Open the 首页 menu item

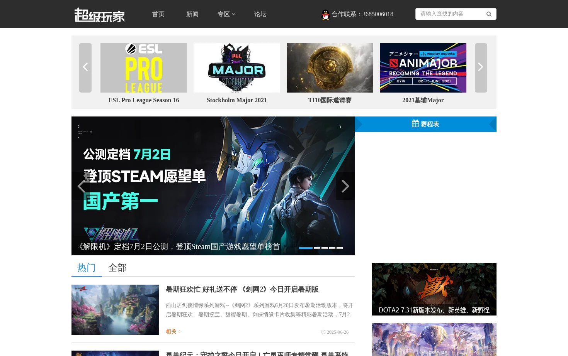coord(158,14)
